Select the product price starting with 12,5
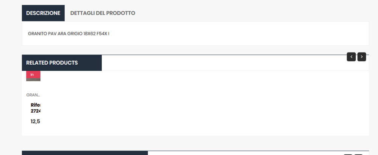Image resolution: width=378 pixels, height=155 pixels. 35,121
